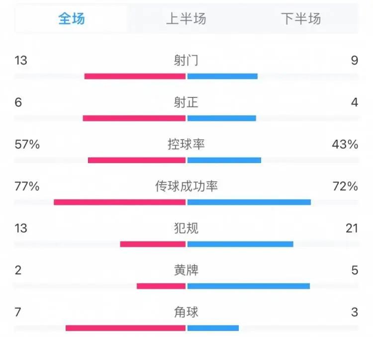Select the 下半场 tab
The width and height of the screenshot is (373, 337).
[301, 18]
